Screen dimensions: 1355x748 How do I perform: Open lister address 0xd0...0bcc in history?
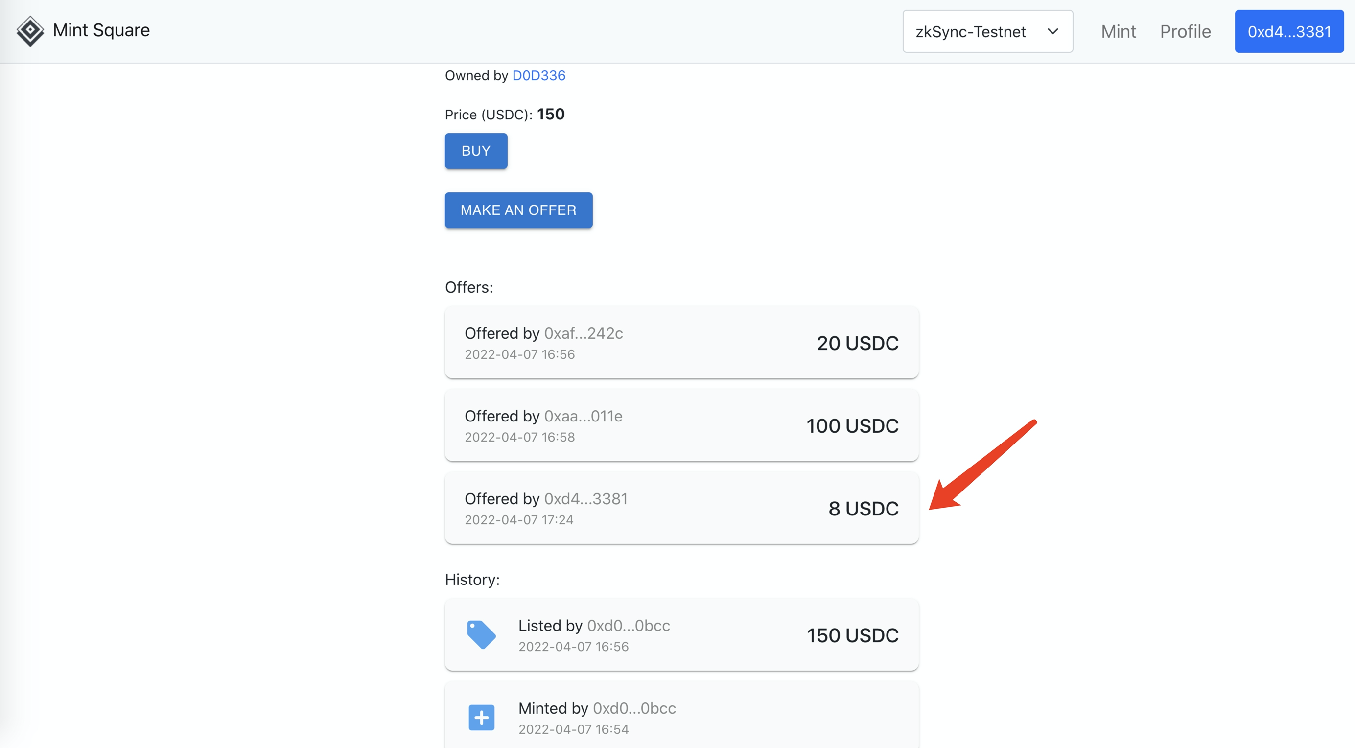click(x=628, y=626)
